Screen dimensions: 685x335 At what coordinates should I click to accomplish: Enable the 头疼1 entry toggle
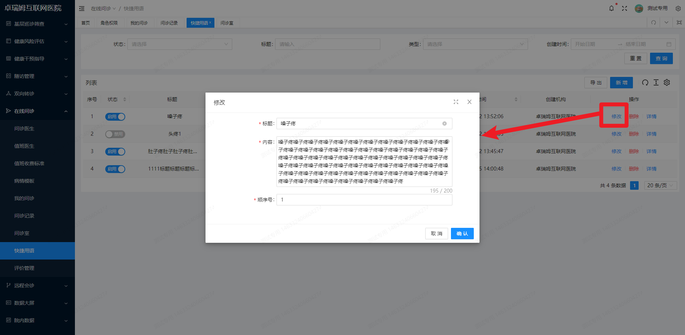pos(115,134)
